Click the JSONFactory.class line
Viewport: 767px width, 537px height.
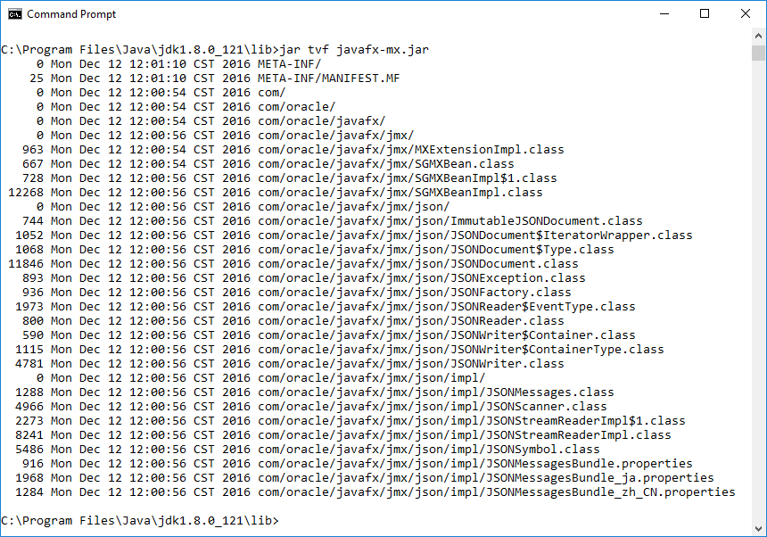[x=414, y=293]
